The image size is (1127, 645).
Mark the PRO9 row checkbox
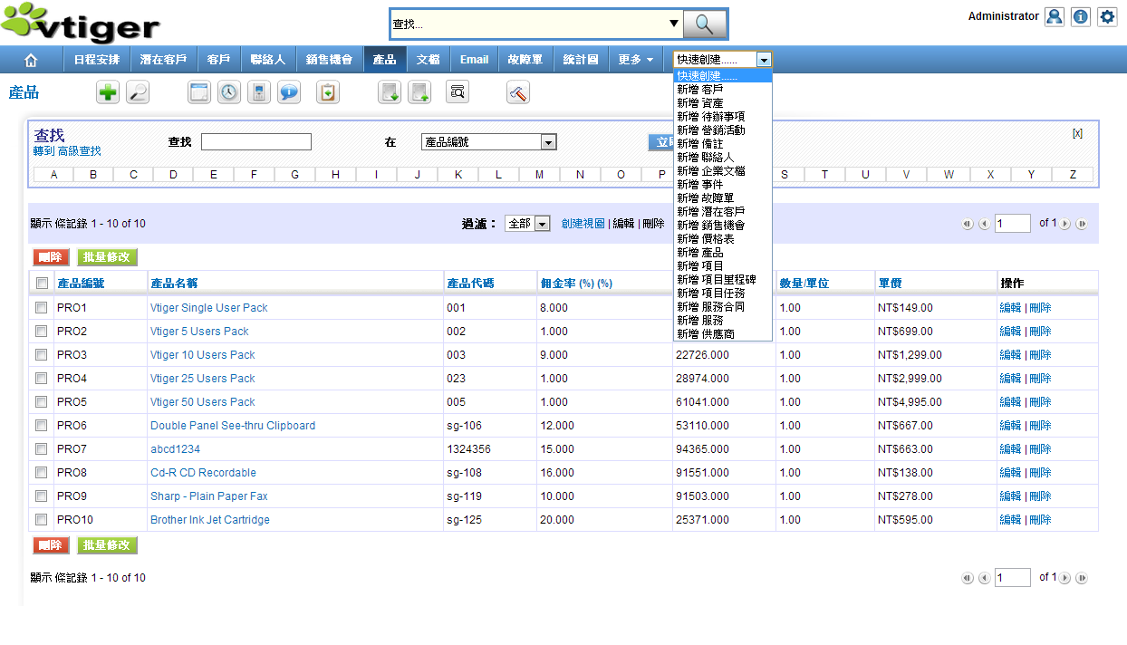pyautogui.click(x=42, y=496)
